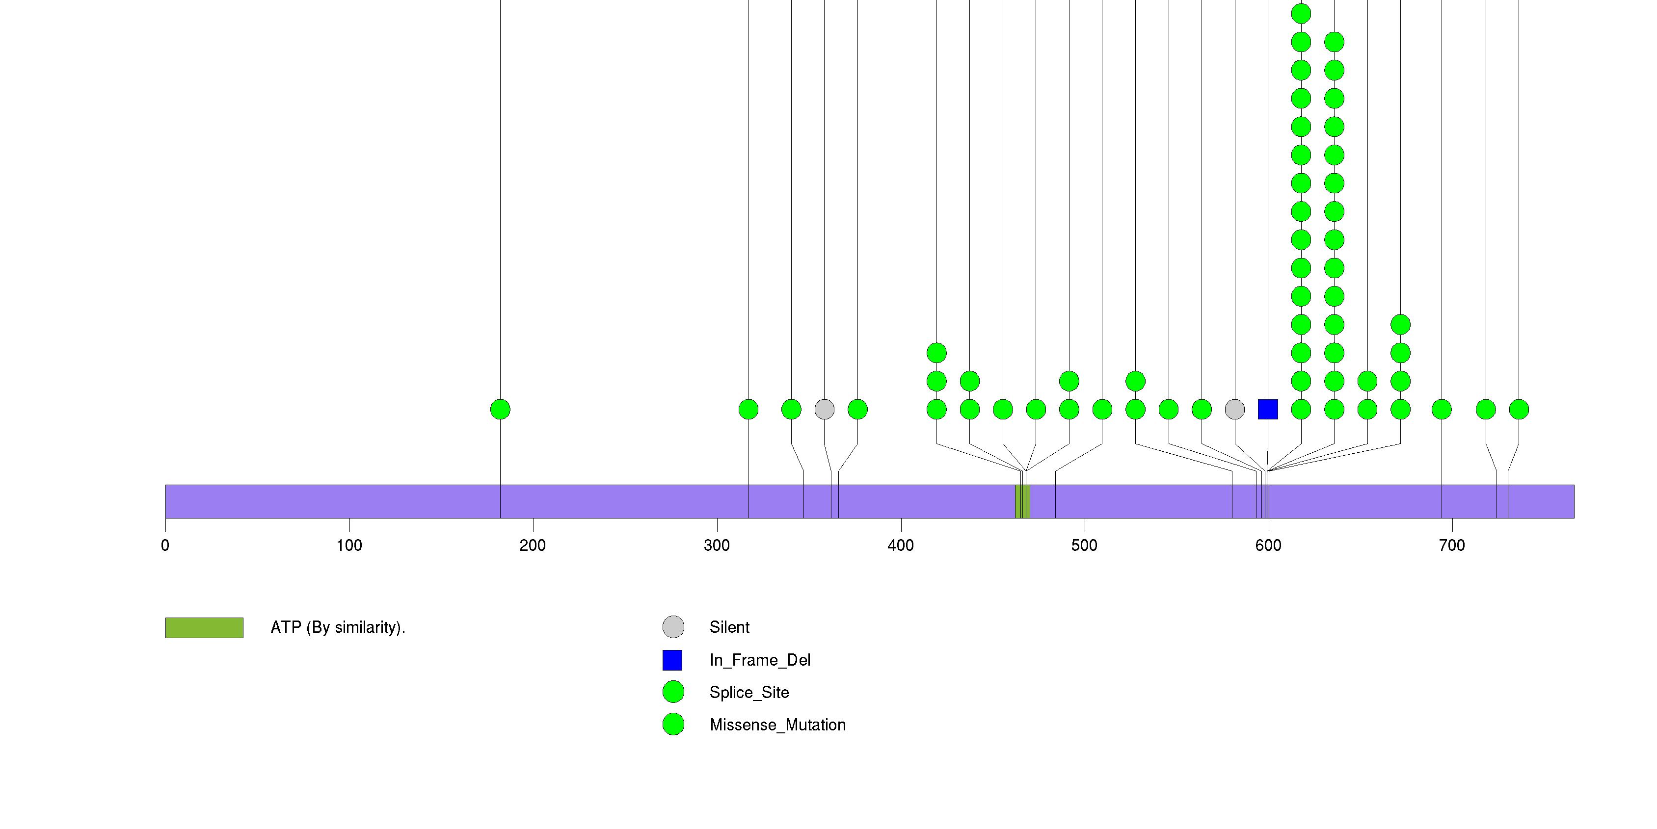Image resolution: width=1657 pixels, height=829 pixels.
Task: Click the blue In_Frame_Del square marker on plot
Action: [x=1267, y=410]
